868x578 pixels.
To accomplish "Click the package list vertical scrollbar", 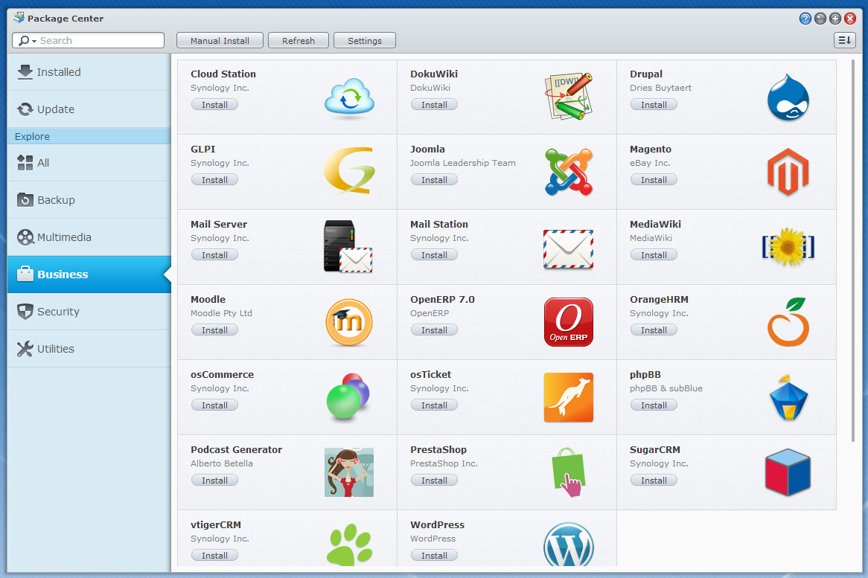I will click(x=853, y=250).
